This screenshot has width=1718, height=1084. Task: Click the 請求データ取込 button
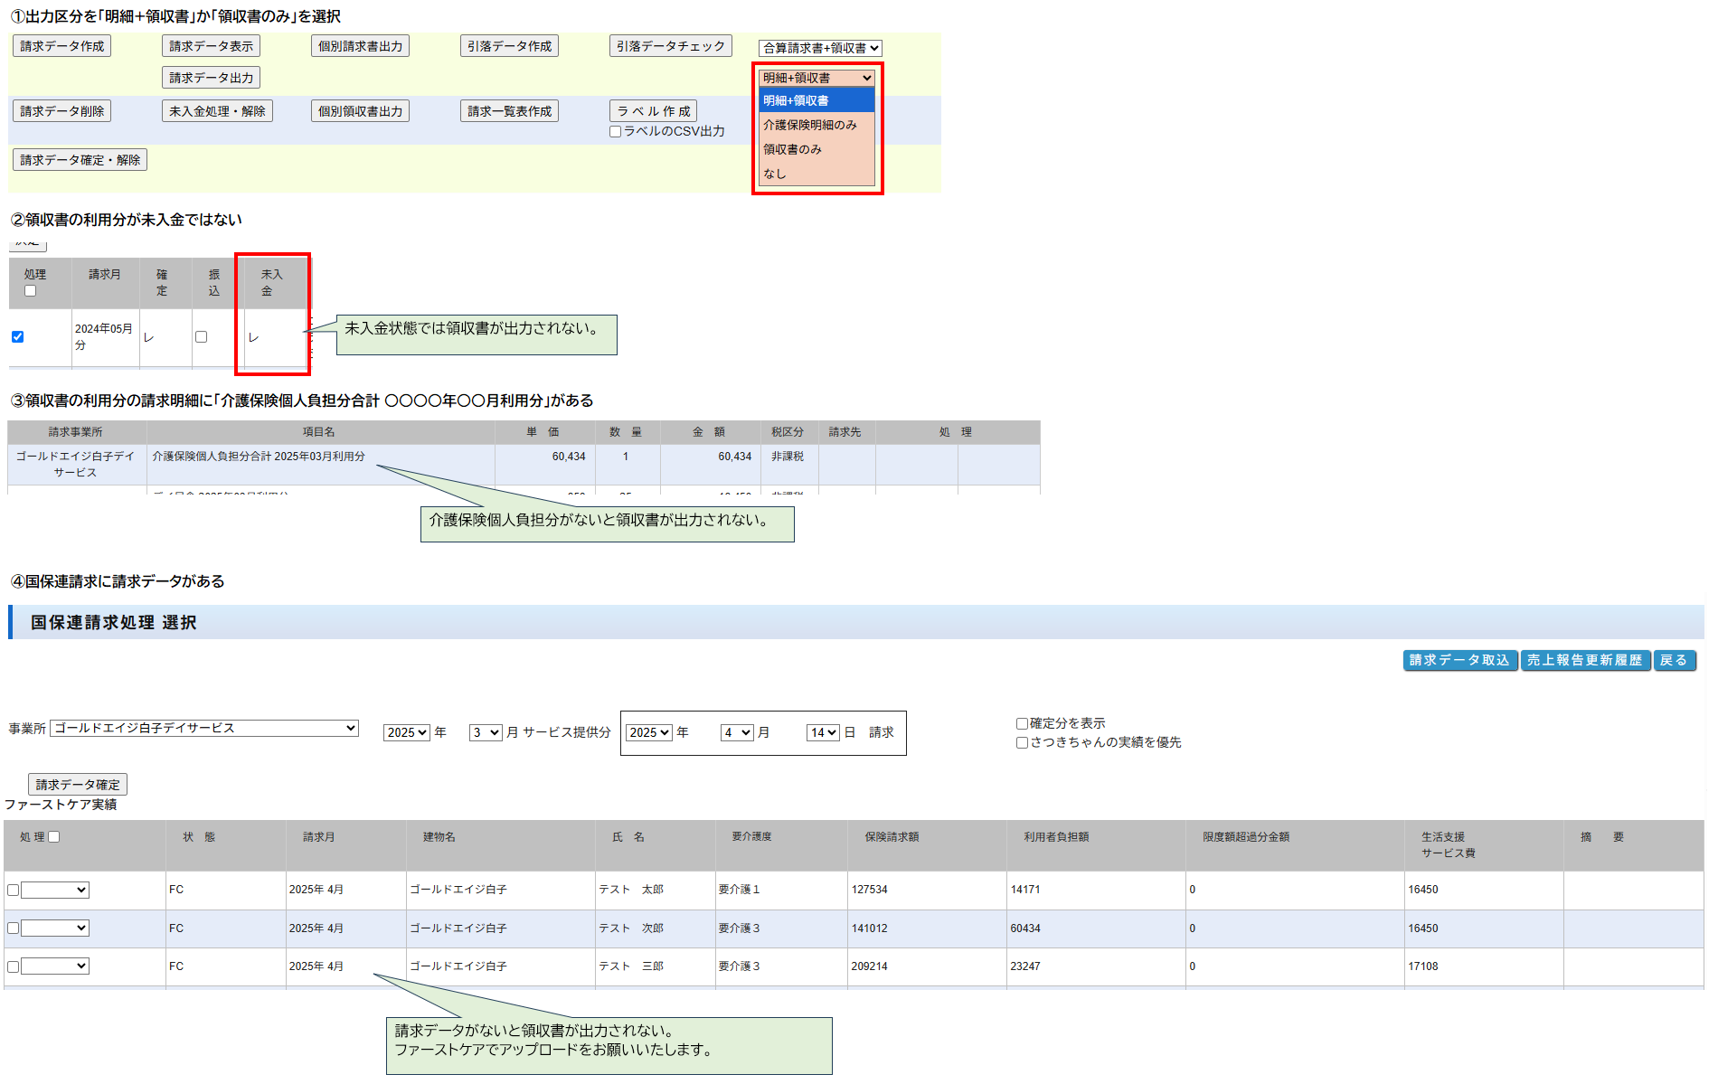coord(1459,660)
